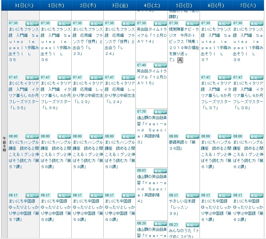Open 番組HP for 3日 08:00 Hangul program
266x239 pixels.
click(x=128, y=136)
